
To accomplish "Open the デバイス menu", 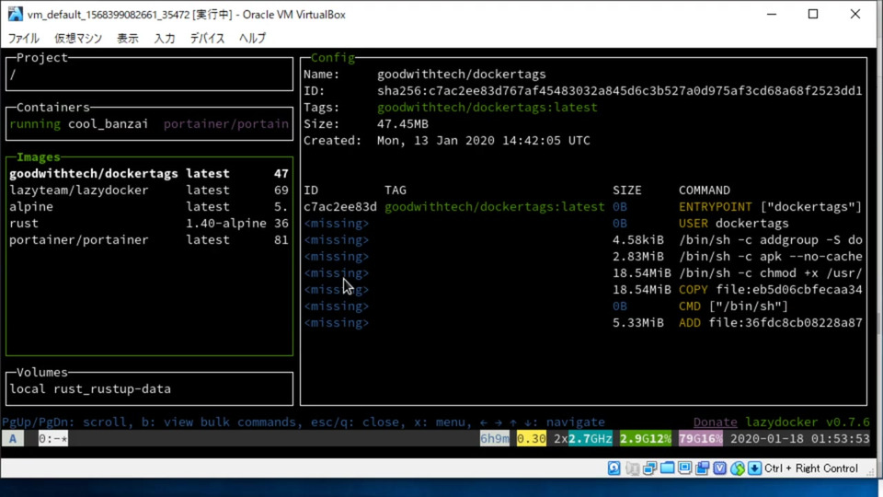I will click(x=207, y=39).
